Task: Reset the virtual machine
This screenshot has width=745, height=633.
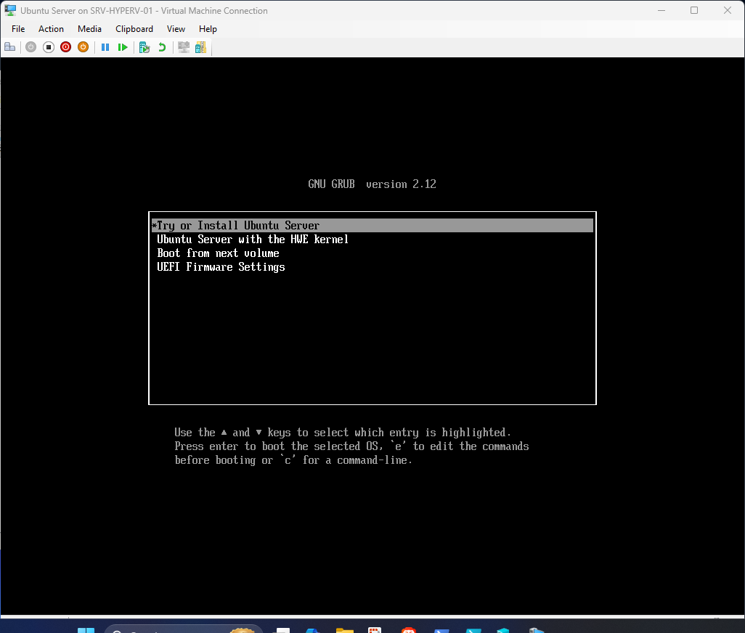Action: (x=123, y=46)
